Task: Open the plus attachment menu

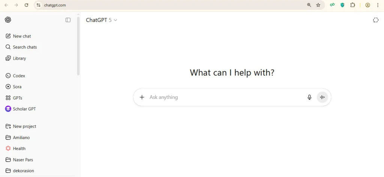Action: pyautogui.click(x=142, y=97)
